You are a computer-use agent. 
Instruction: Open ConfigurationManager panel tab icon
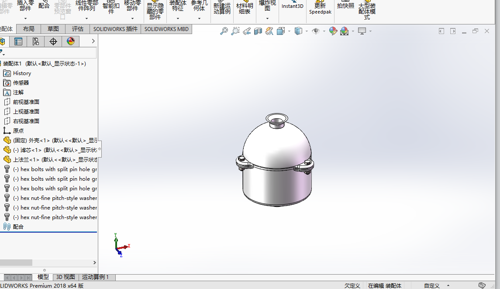point(36,41)
